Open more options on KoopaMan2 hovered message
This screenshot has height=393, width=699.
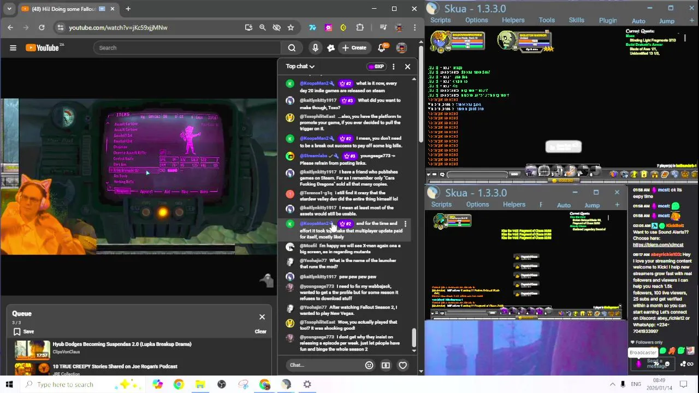(x=405, y=224)
